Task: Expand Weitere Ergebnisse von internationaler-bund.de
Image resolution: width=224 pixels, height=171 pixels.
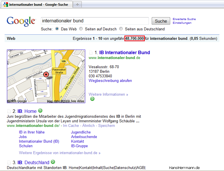Action: [60, 153]
